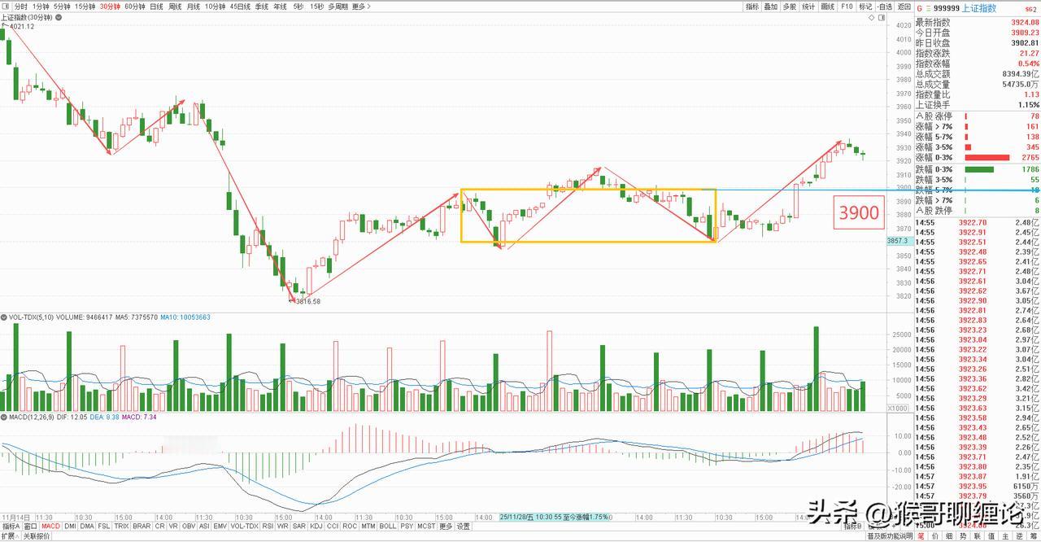The image size is (1041, 542).
Task: Click the -自选 watchlist button
Action: pos(885,7)
